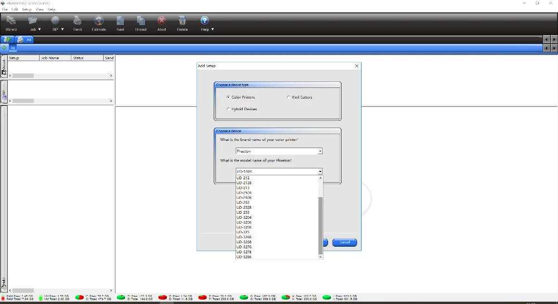Click the H: drive pie indicator

tap(286, 297)
